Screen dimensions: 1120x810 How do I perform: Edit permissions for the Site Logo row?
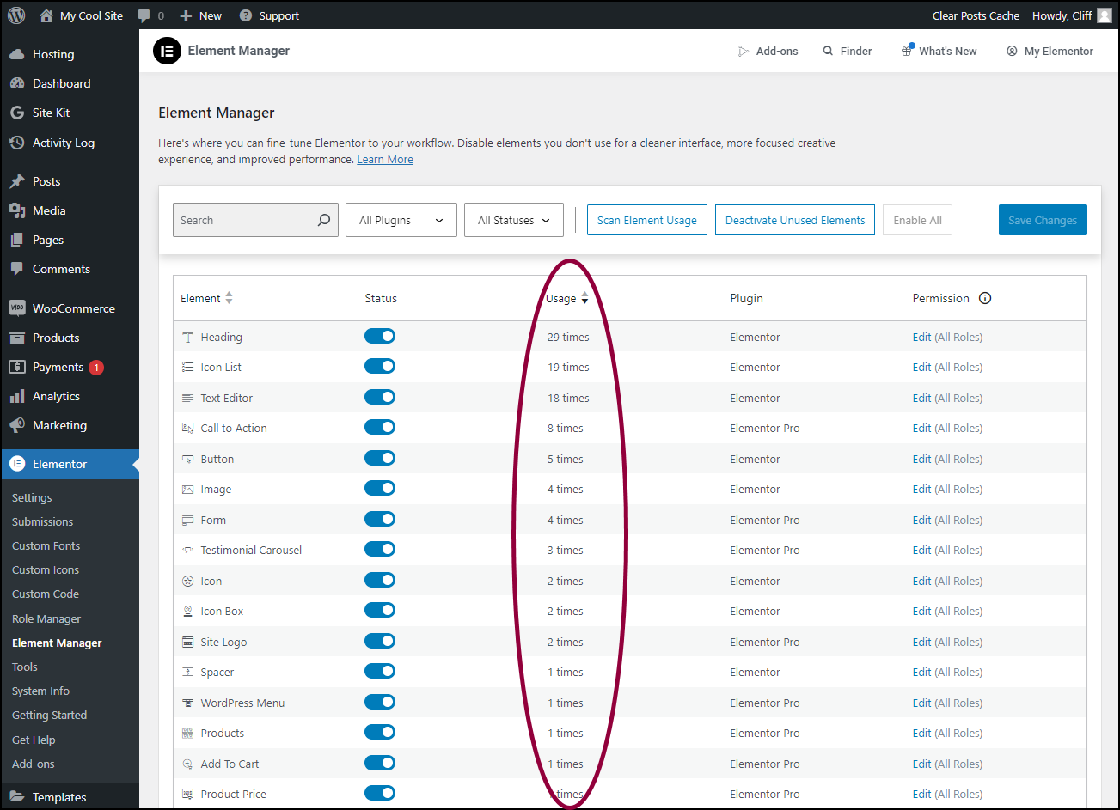pos(921,642)
